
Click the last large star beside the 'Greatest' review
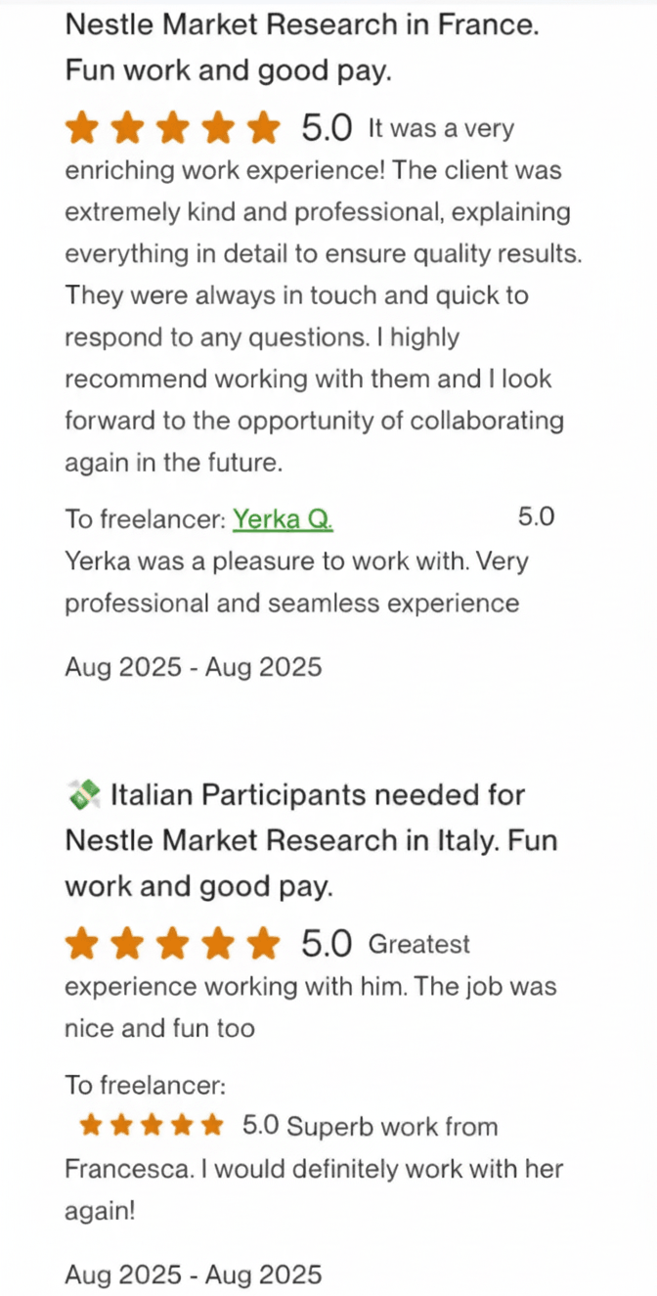(x=263, y=945)
